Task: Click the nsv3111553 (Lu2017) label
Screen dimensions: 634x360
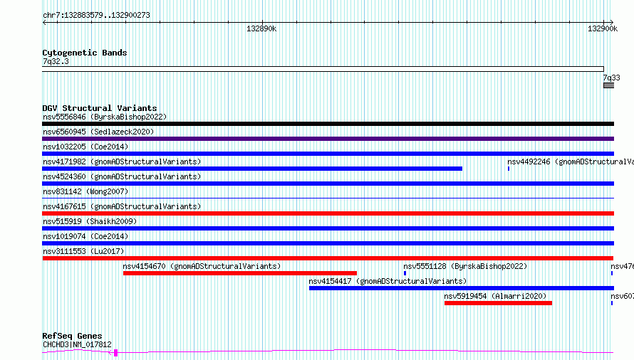Action: pyautogui.click(x=83, y=251)
